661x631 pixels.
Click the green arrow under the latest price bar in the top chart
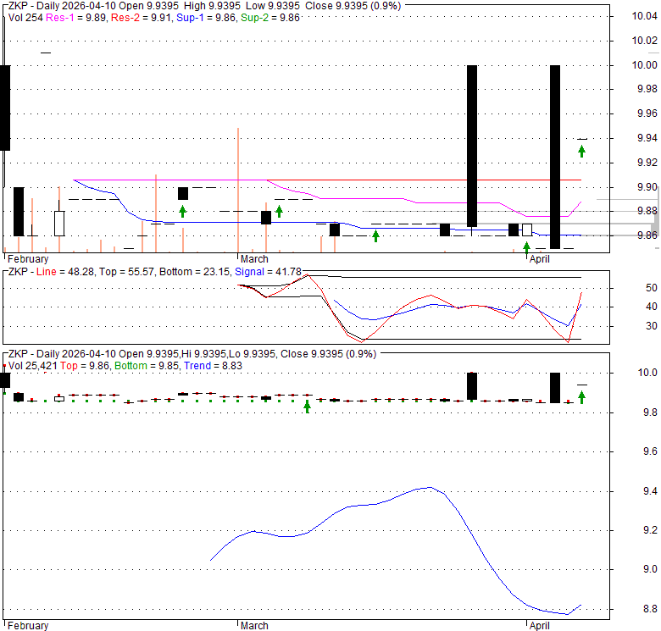(x=581, y=151)
